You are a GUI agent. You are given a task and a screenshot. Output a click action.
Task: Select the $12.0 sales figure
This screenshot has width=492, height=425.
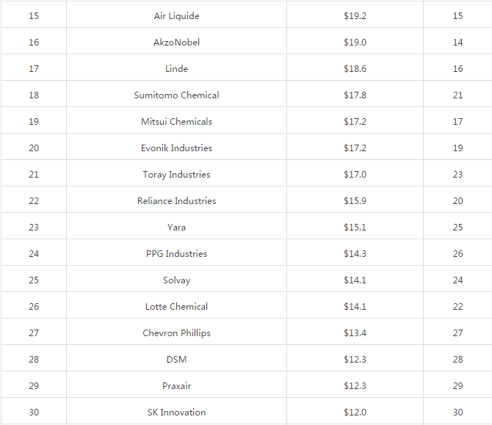[355, 413]
